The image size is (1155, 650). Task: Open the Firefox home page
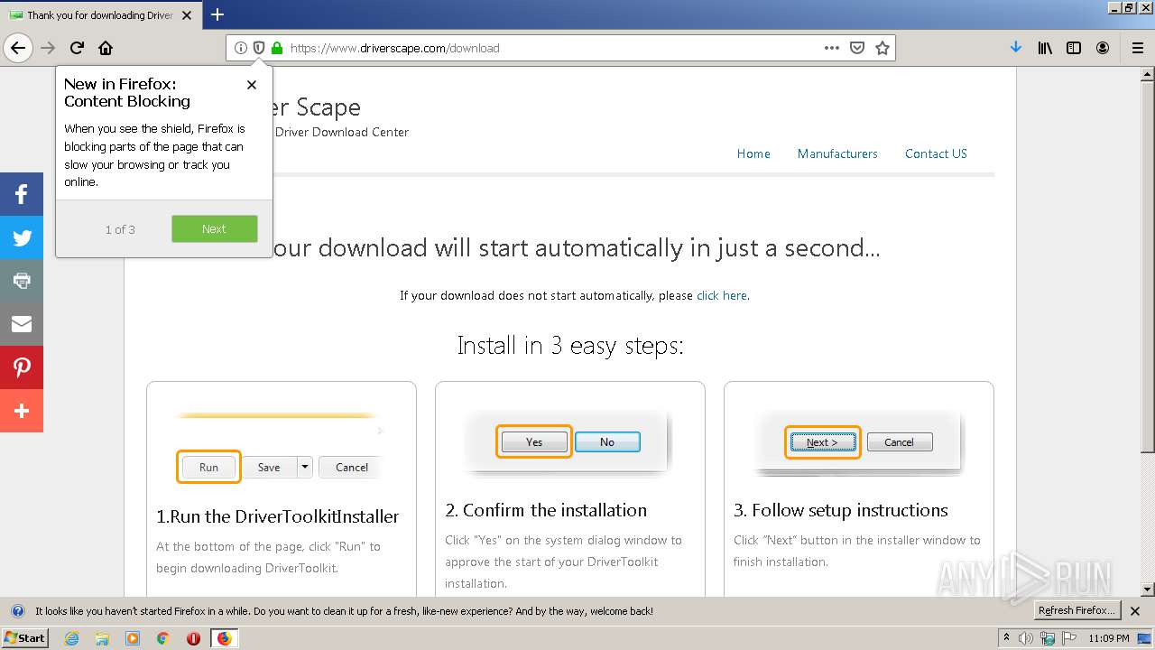[106, 48]
